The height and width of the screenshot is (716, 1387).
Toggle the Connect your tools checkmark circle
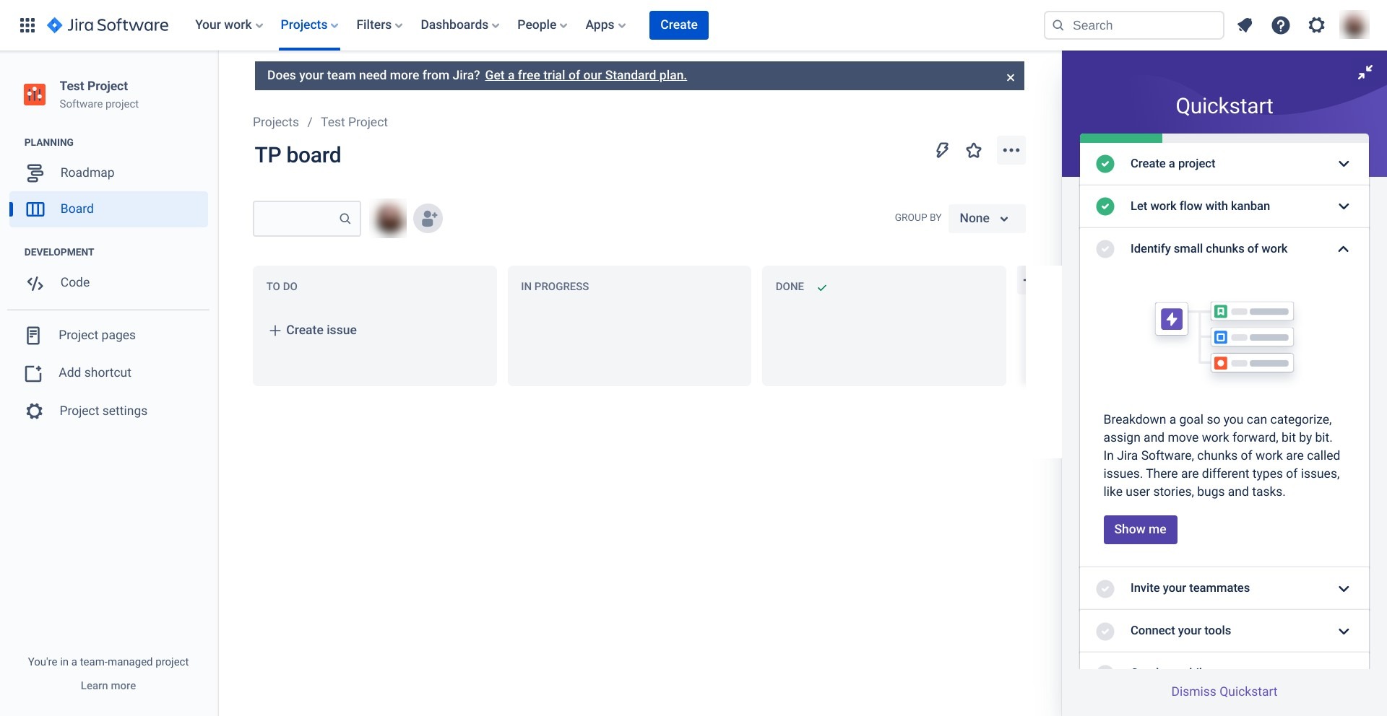[x=1105, y=631]
